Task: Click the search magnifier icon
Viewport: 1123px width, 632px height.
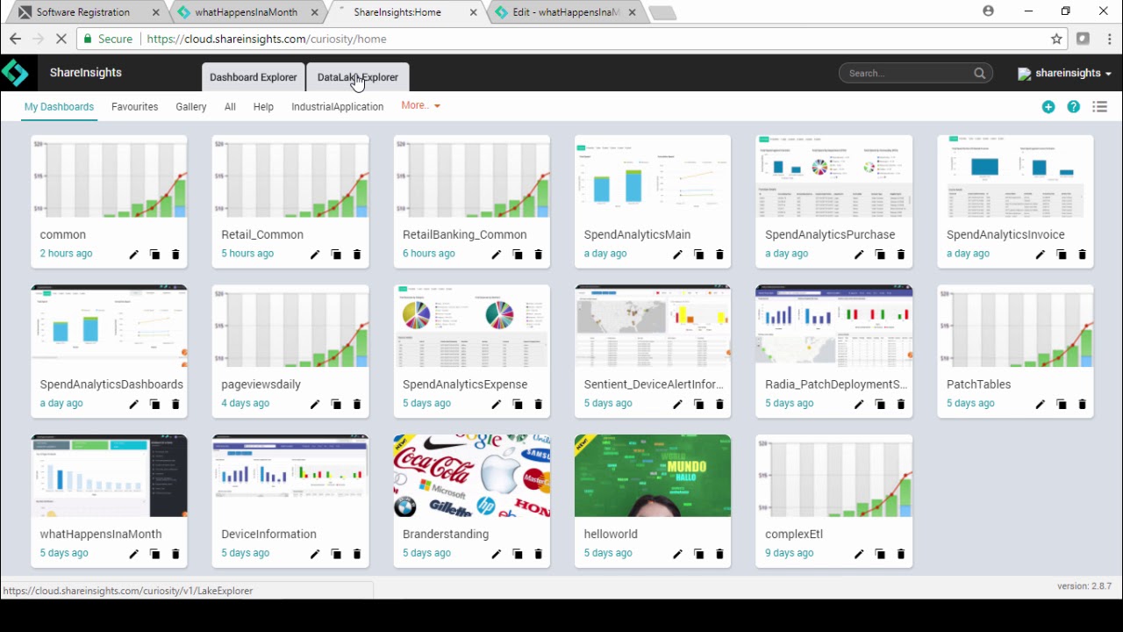Action: click(x=980, y=74)
